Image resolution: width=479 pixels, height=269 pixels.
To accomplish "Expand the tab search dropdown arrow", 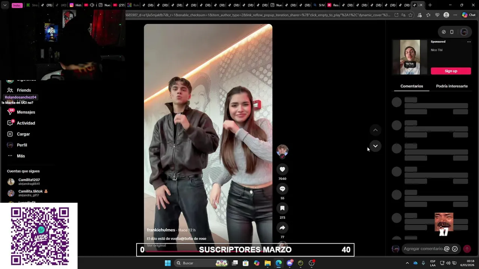I will (x=4, y=5).
